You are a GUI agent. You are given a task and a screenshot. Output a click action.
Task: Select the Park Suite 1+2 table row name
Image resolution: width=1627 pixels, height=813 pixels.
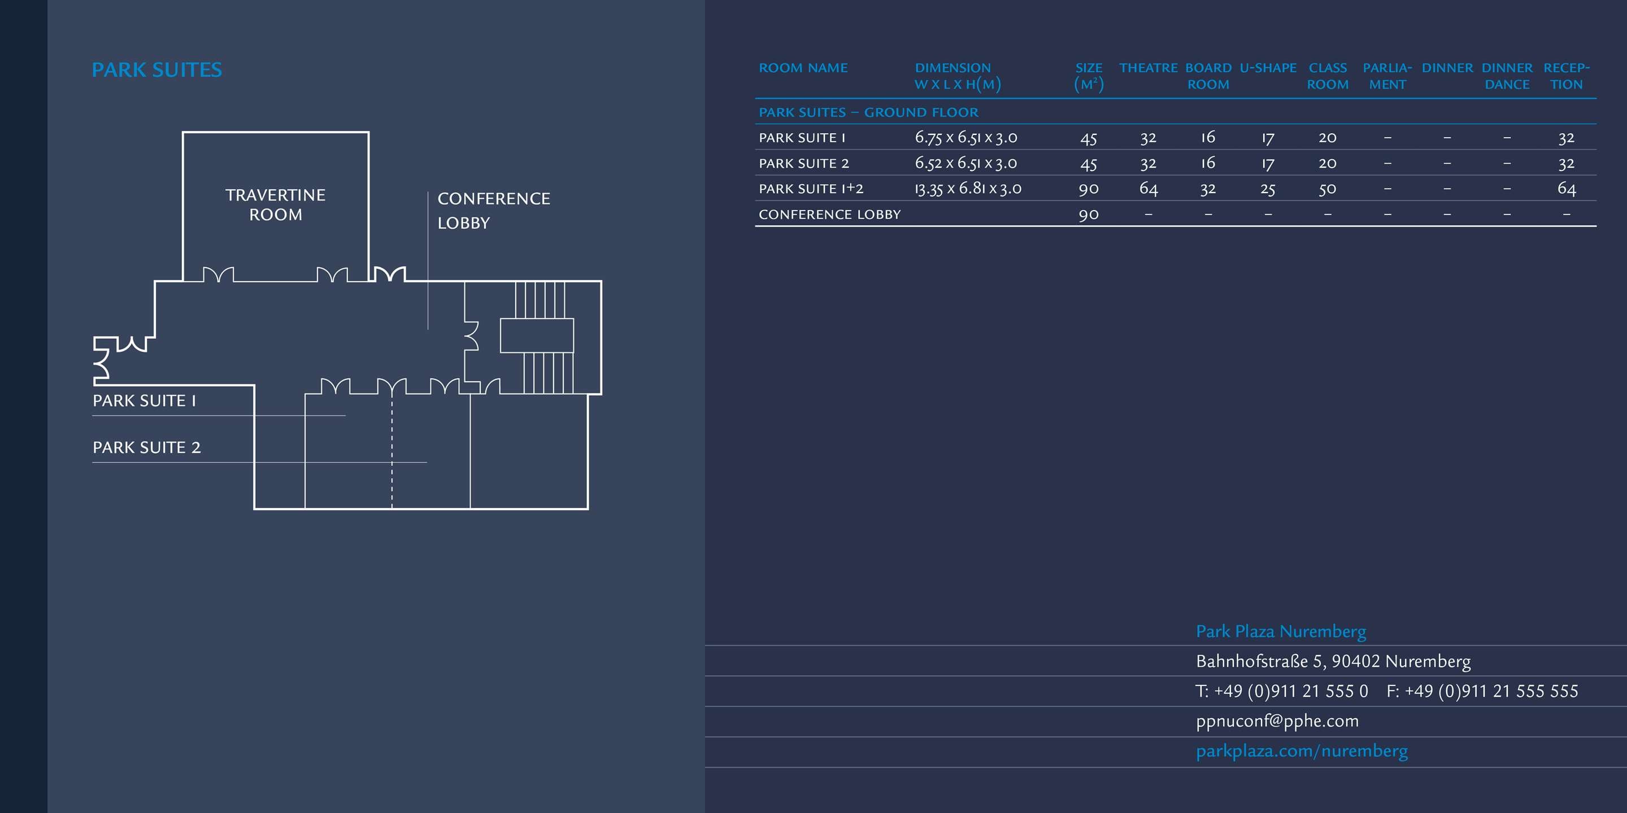[810, 189]
